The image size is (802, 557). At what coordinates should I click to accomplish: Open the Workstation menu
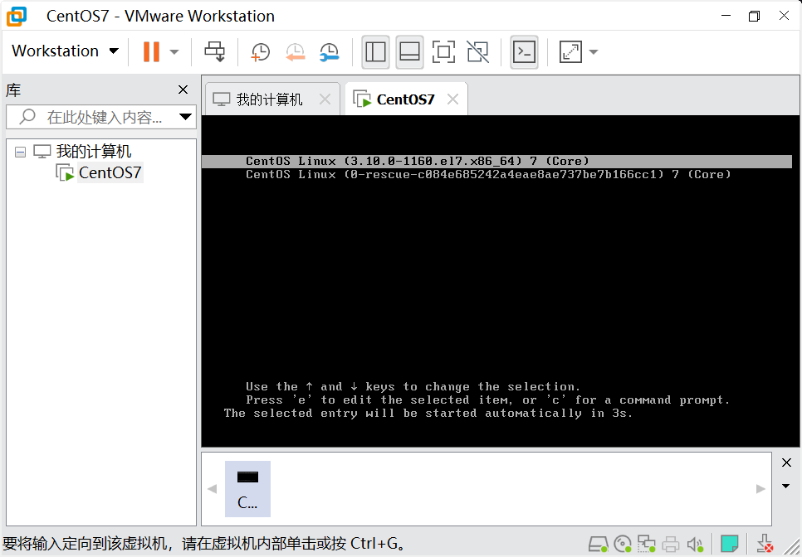65,51
